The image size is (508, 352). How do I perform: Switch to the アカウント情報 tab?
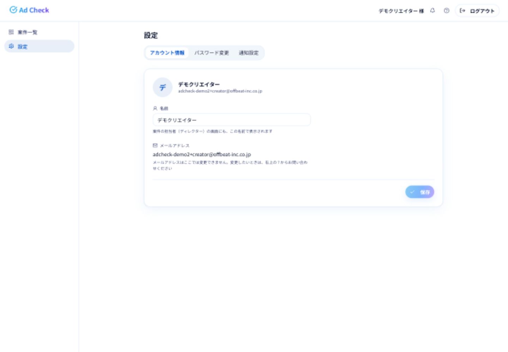(x=167, y=53)
